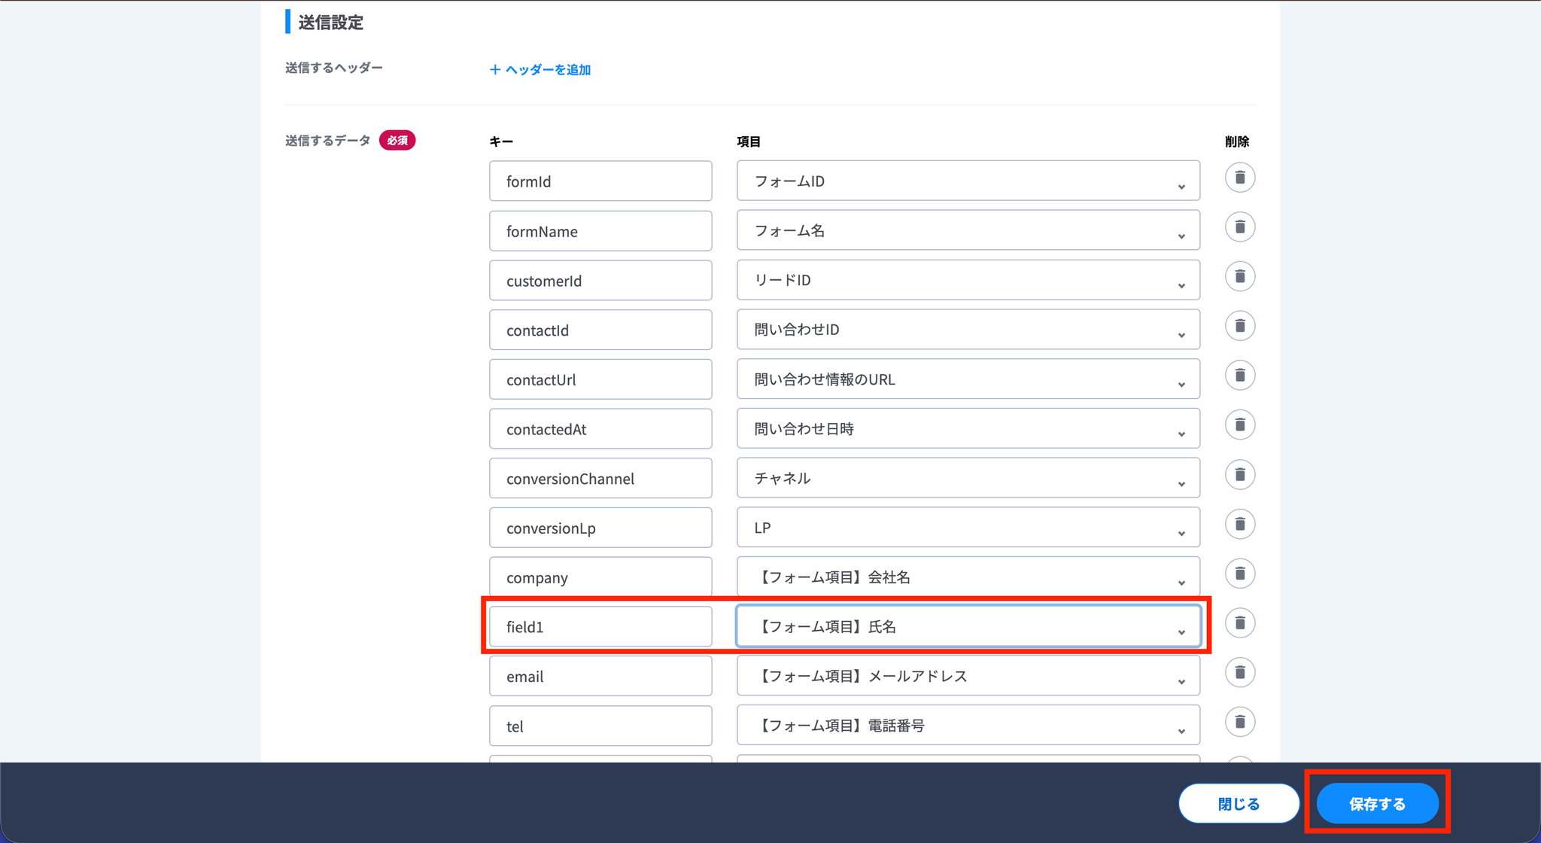The height and width of the screenshot is (843, 1541).
Task: Open the チャネル item dropdown
Action: pos(968,479)
